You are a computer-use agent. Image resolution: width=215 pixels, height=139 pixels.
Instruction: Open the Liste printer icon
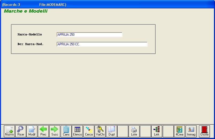tap(134, 131)
